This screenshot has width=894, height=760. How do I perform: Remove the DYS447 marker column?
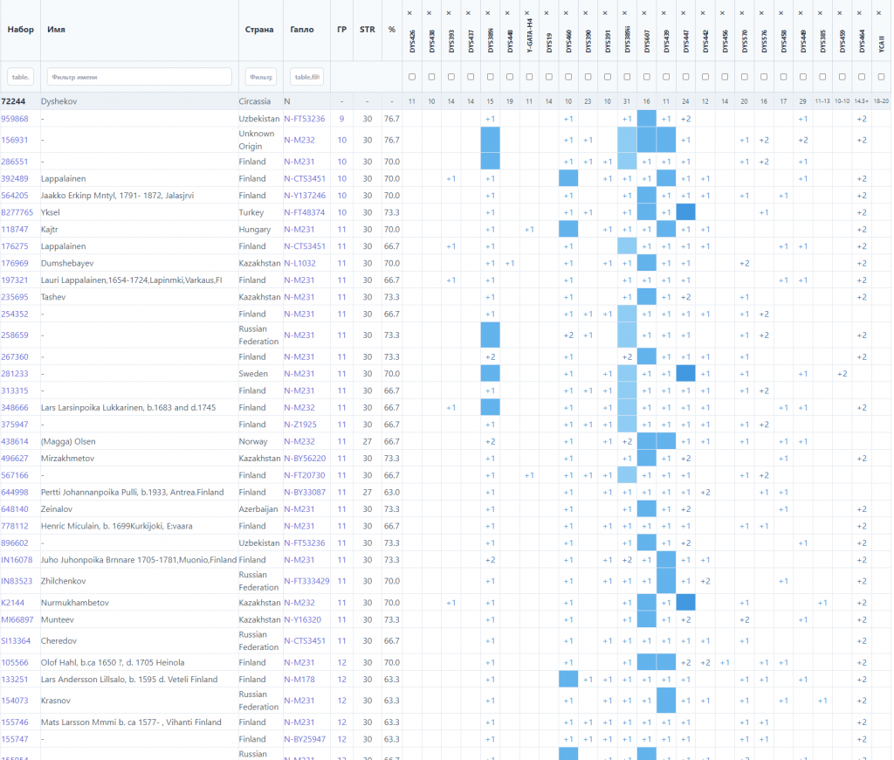coord(685,14)
